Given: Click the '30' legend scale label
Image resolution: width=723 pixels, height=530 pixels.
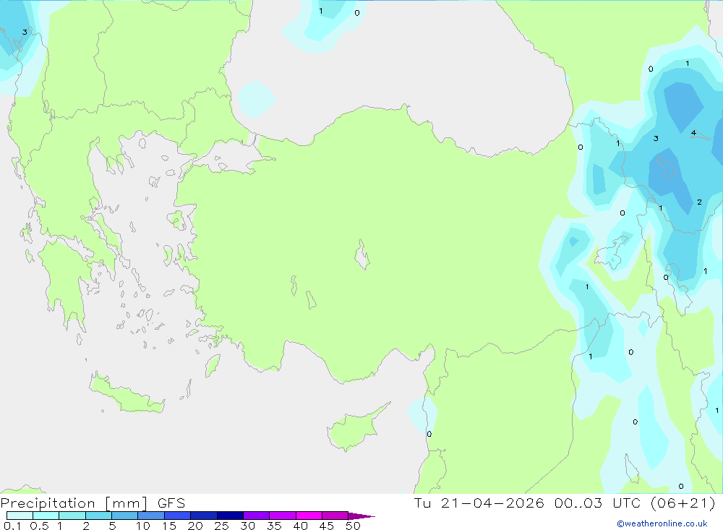Looking at the screenshot, I should click(x=247, y=526).
